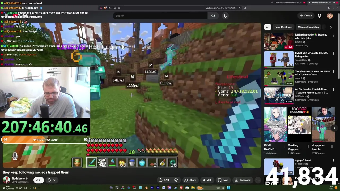Click video title they keep following me
Image resolution: width=340 pixels, height=191 pixels.
click(36, 172)
